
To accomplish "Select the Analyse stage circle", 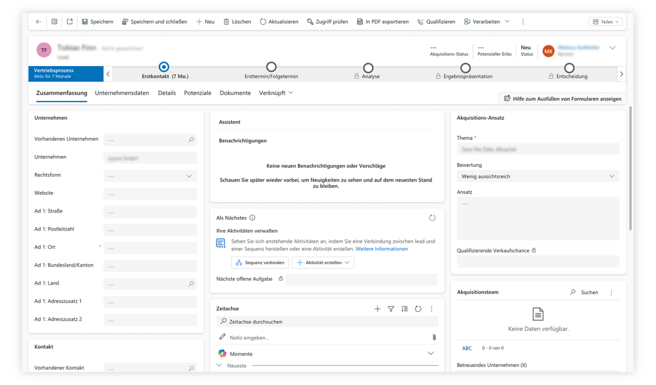I will click(x=368, y=68).
